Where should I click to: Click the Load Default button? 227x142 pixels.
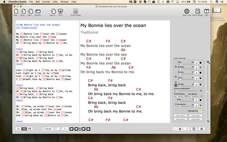[x=196, y=119]
